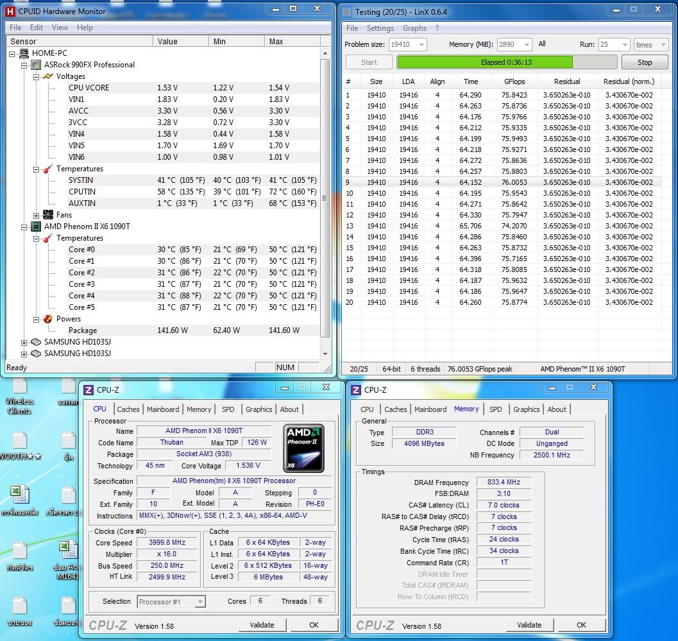Viewport: 678px width, 641px height.
Task: Open the LinX question mark menu
Action: coord(437,28)
